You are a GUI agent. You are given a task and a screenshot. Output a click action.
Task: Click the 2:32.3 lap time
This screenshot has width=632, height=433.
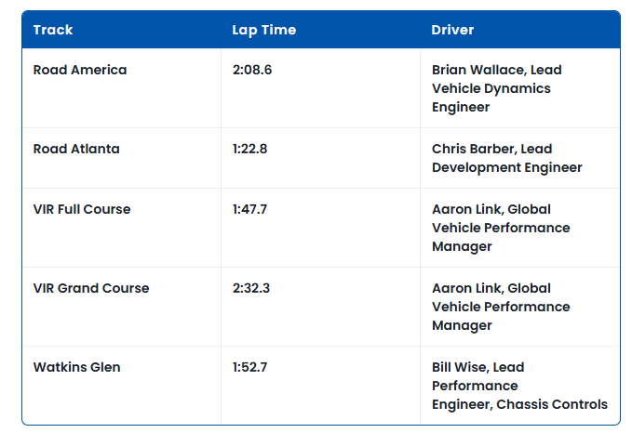click(251, 288)
